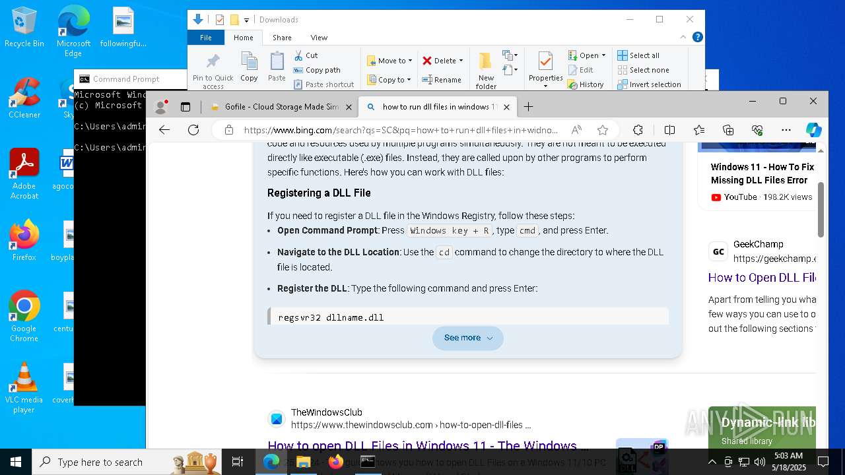
Task: Click the Explorer help question mark icon
Action: (698, 37)
